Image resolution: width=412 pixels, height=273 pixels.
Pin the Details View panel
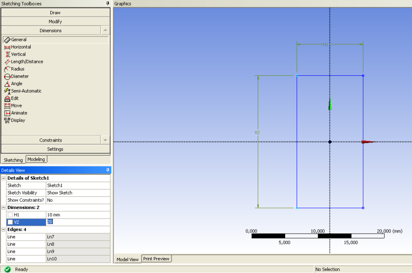tap(108, 170)
